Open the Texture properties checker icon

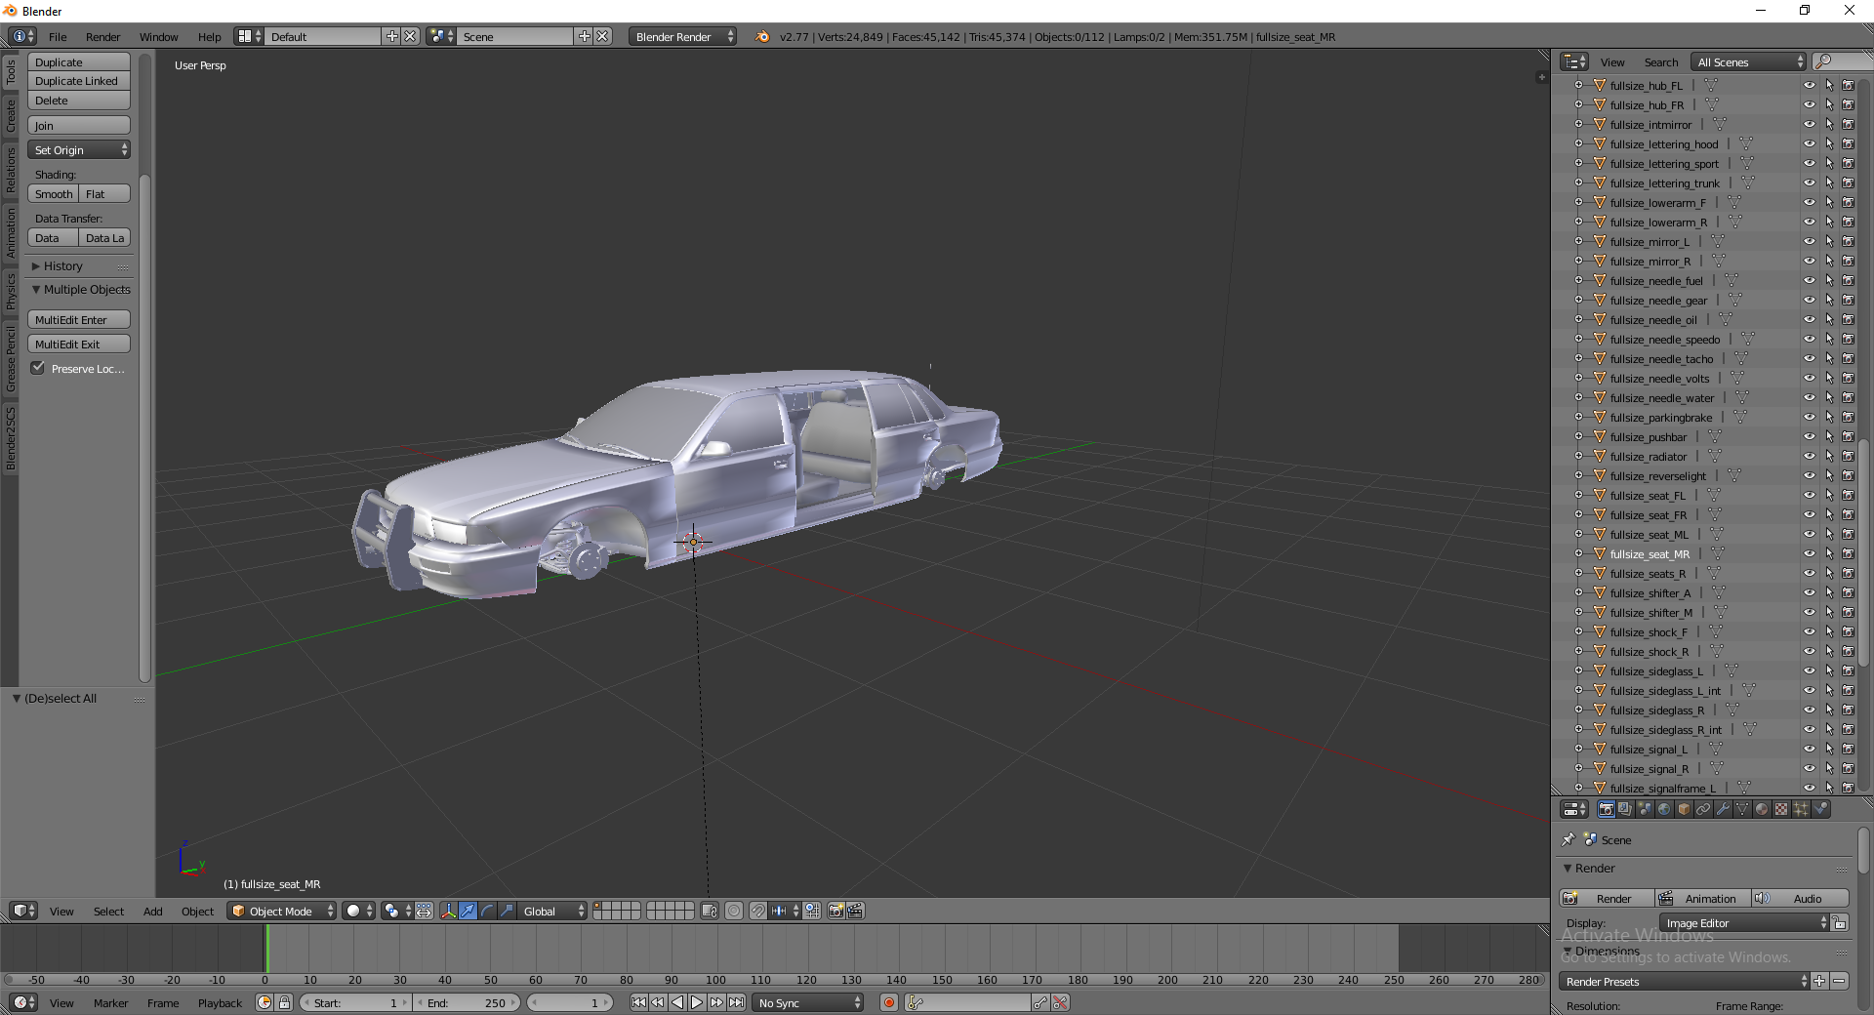click(1781, 809)
